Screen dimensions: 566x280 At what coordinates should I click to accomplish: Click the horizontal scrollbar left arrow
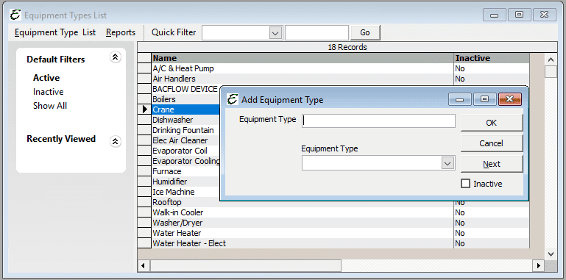pos(144,266)
